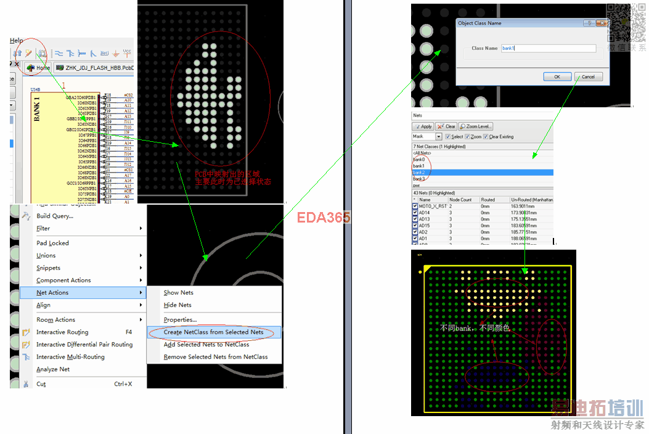The width and height of the screenshot is (649, 434).
Task: Uncheck the MOTO_X_RST net checkbox
Action: 415,207
